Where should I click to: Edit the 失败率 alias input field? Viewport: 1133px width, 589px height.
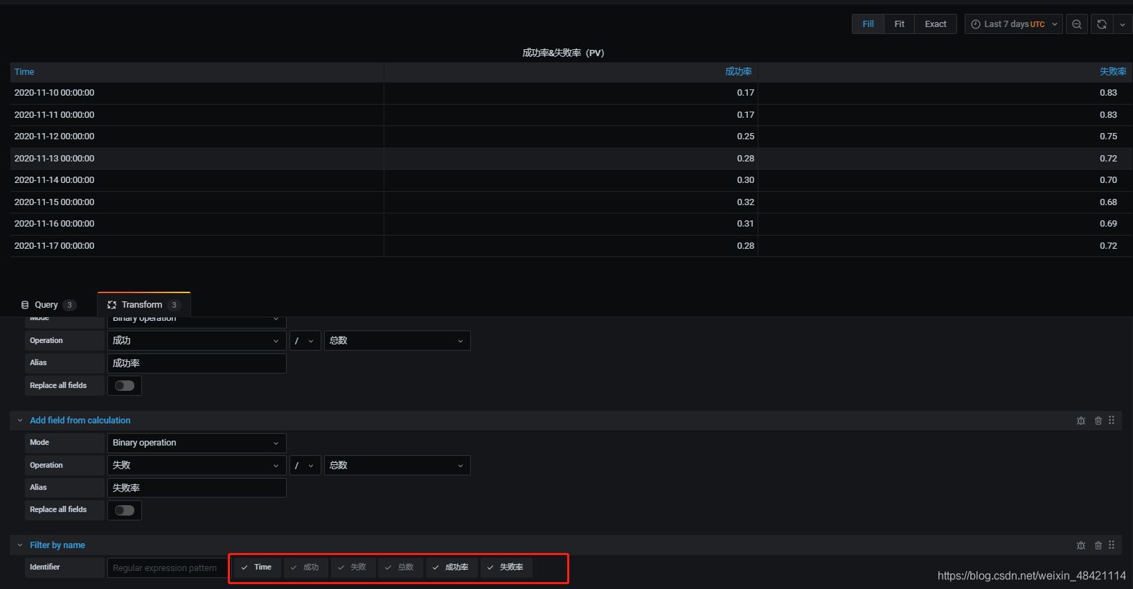click(197, 488)
